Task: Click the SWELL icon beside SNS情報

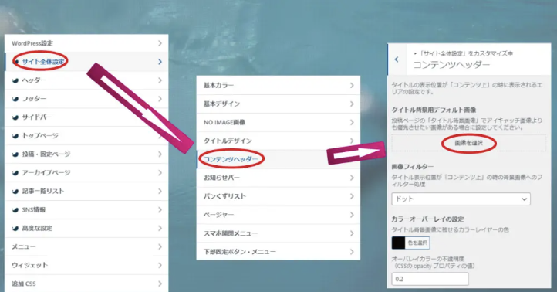Action: click(x=15, y=210)
